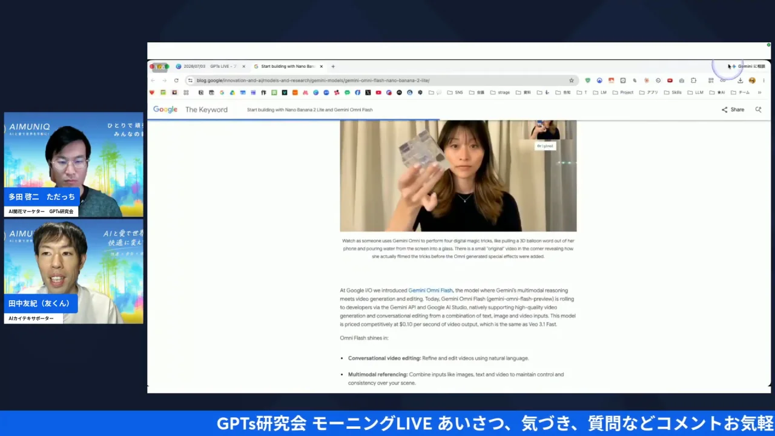This screenshot has width=775, height=436.
Task: Open a new tab with the plus button
Action: [333, 67]
